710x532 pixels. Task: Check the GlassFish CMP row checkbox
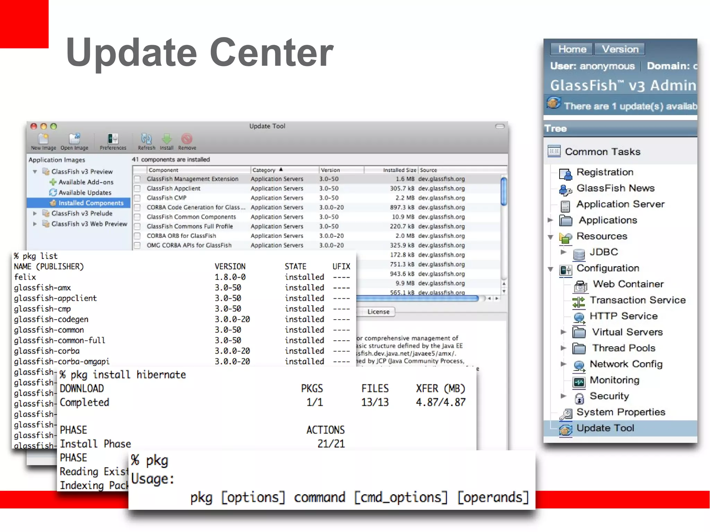click(x=137, y=198)
